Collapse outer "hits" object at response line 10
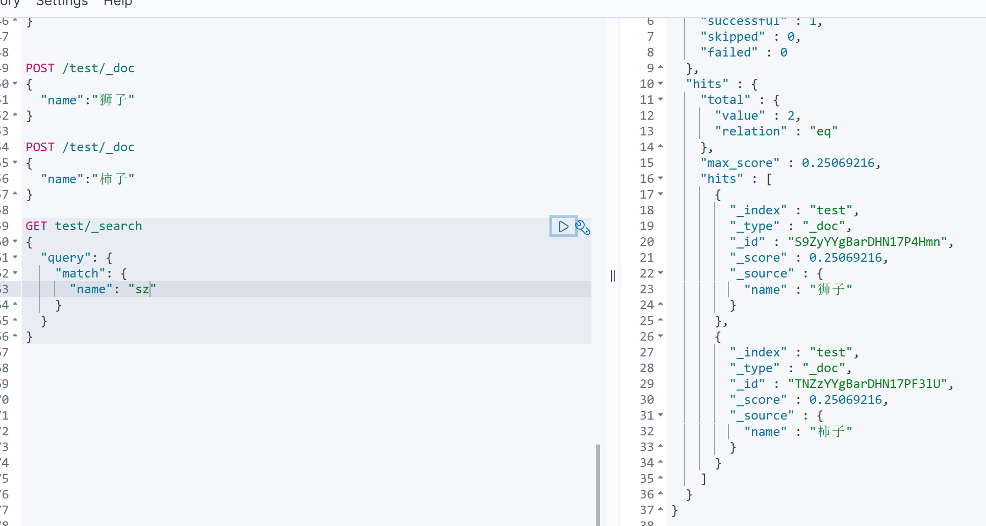 [x=661, y=84]
